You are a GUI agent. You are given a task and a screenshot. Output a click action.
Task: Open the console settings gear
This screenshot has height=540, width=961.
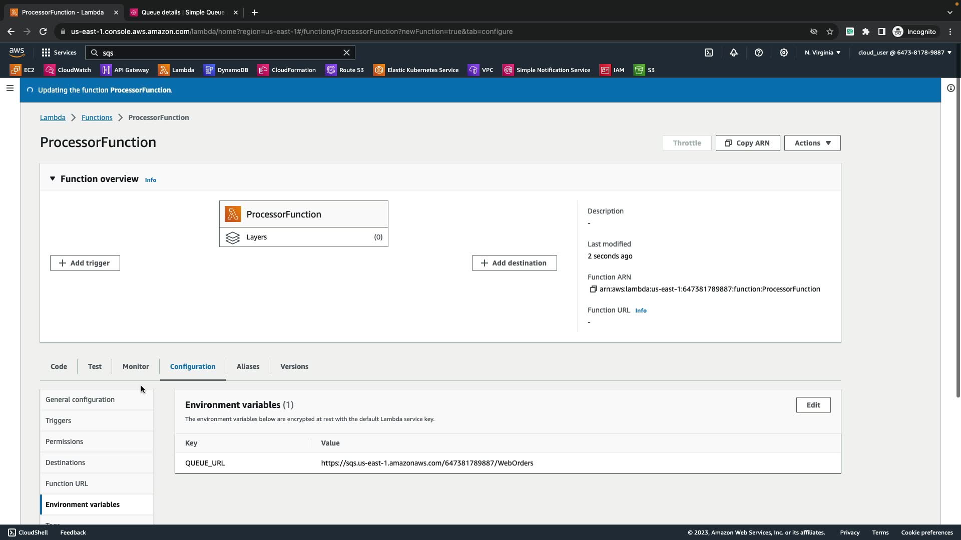[784, 52]
